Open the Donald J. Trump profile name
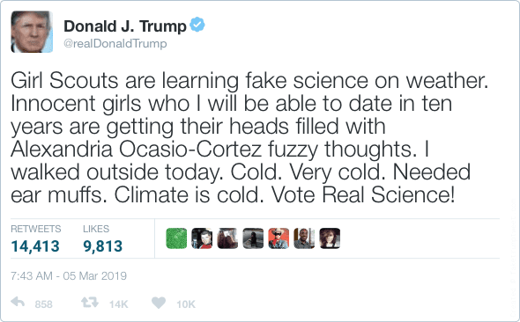The width and height of the screenshot is (520, 322). pos(125,26)
